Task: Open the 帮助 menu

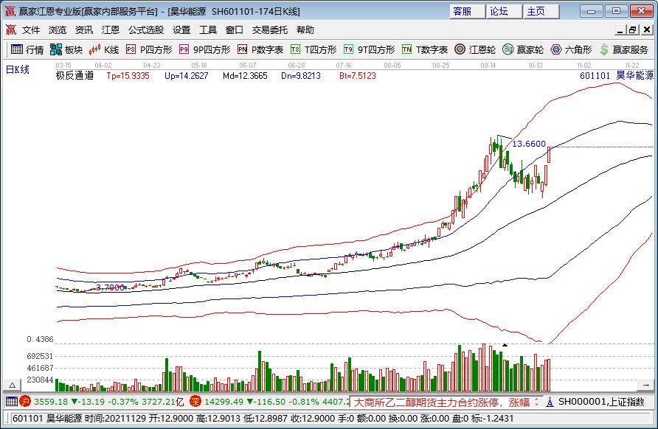Action: pos(305,29)
